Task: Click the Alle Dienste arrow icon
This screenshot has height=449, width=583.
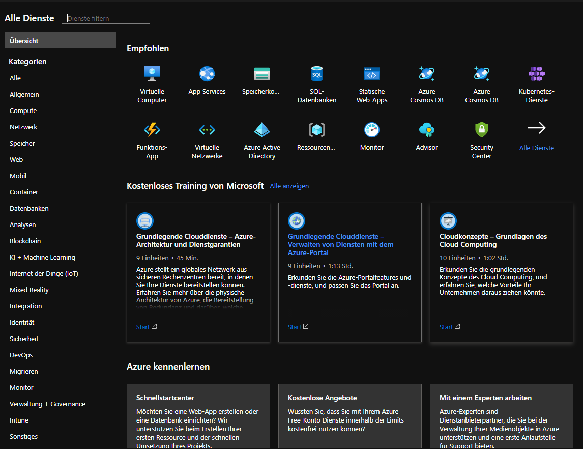Action: pos(537,128)
